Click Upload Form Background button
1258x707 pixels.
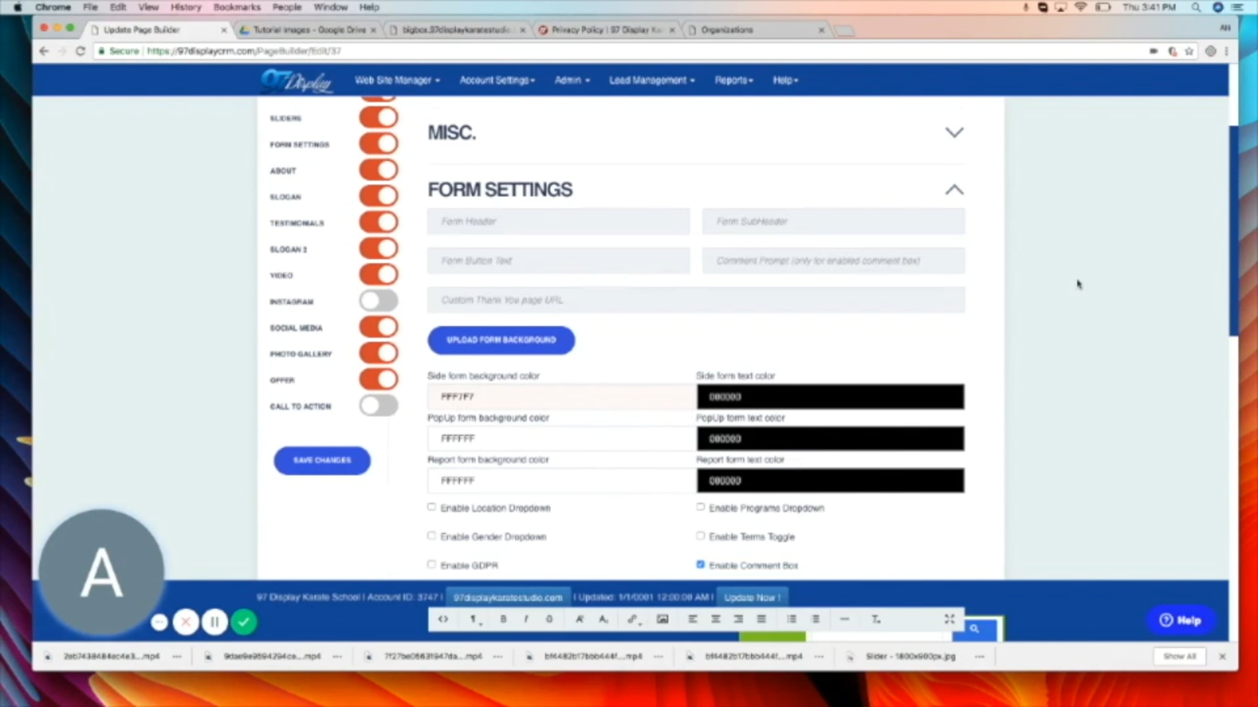(x=501, y=340)
